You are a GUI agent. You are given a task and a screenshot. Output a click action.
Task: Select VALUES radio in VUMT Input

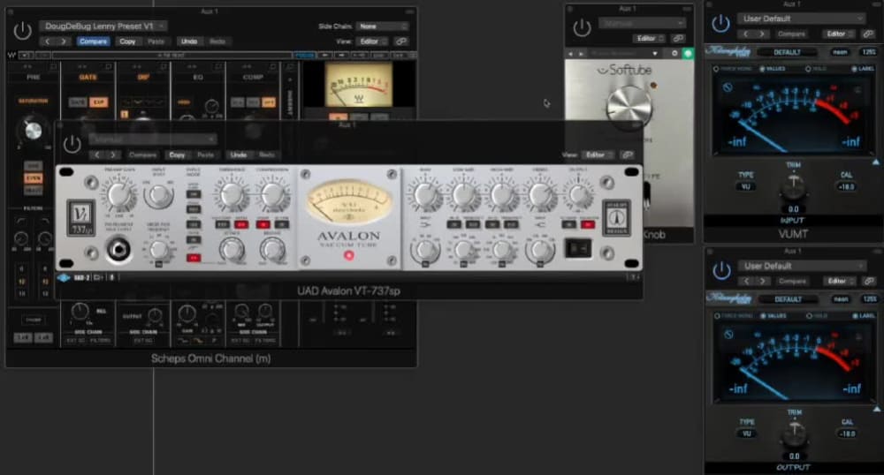click(773, 69)
